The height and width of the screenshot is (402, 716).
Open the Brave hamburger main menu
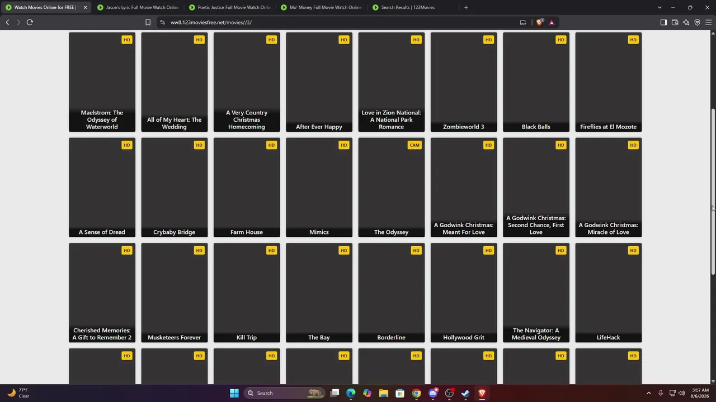point(708,22)
